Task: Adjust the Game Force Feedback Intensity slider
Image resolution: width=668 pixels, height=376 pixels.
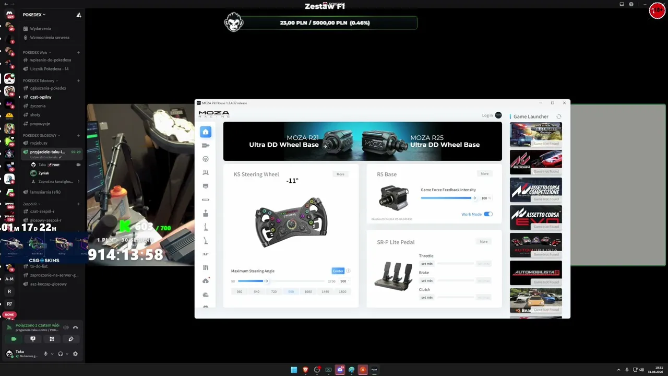Action: click(x=448, y=198)
